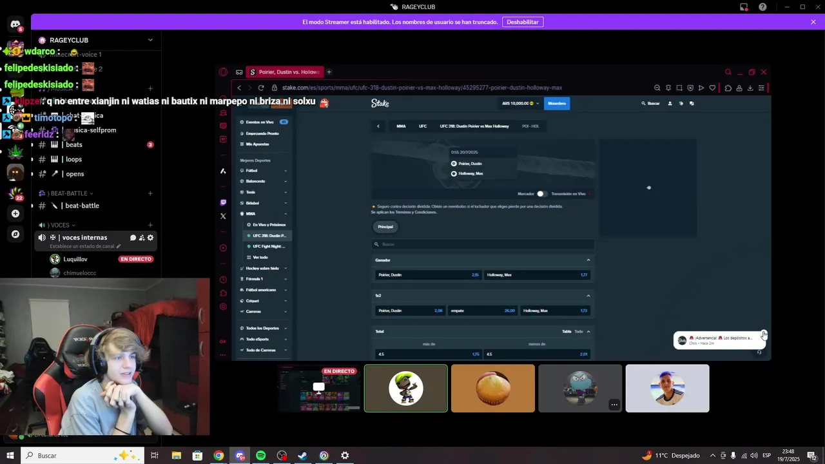Open Stake user profile icon
825x464 pixels.
tap(670, 103)
